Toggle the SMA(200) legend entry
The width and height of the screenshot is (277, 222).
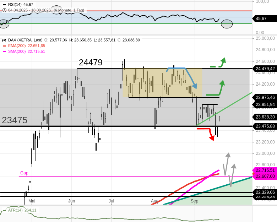click(24, 52)
